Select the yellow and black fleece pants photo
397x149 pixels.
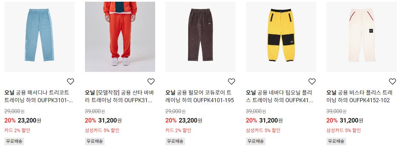281,37
